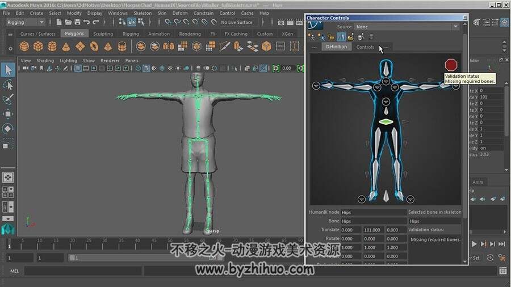Click the polygon cylinder shelf icon
Image resolution: width=511 pixels, height=287 pixels.
[x=52, y=47]
